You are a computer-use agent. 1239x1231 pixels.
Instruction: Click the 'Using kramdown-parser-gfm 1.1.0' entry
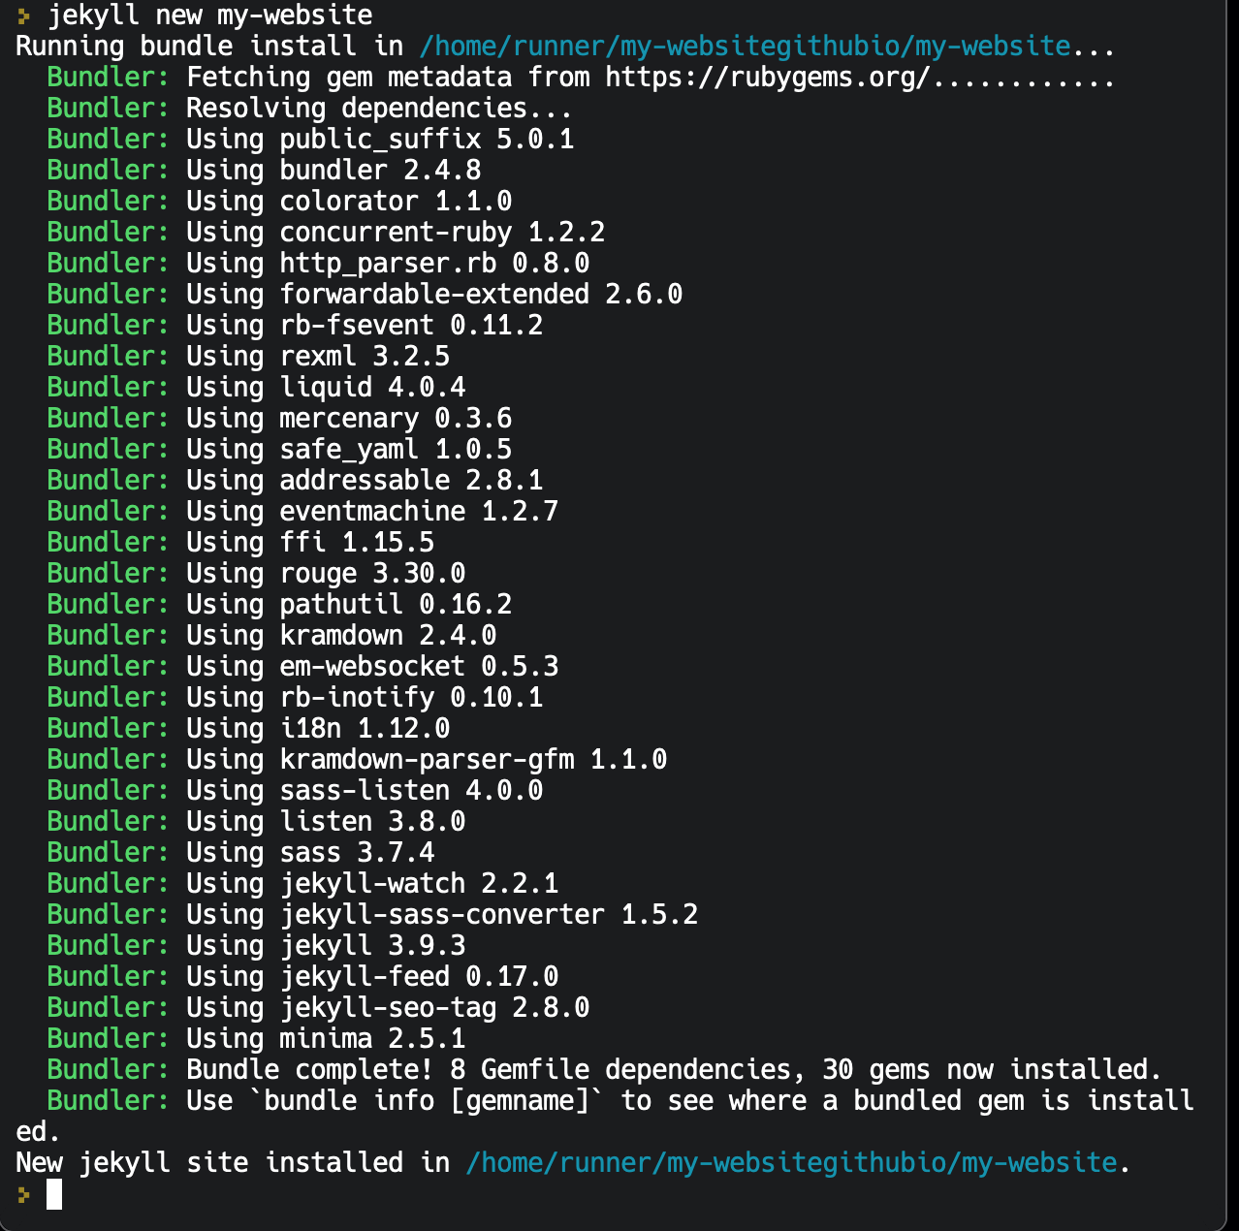pyautogui.click(x=427, y=760)
